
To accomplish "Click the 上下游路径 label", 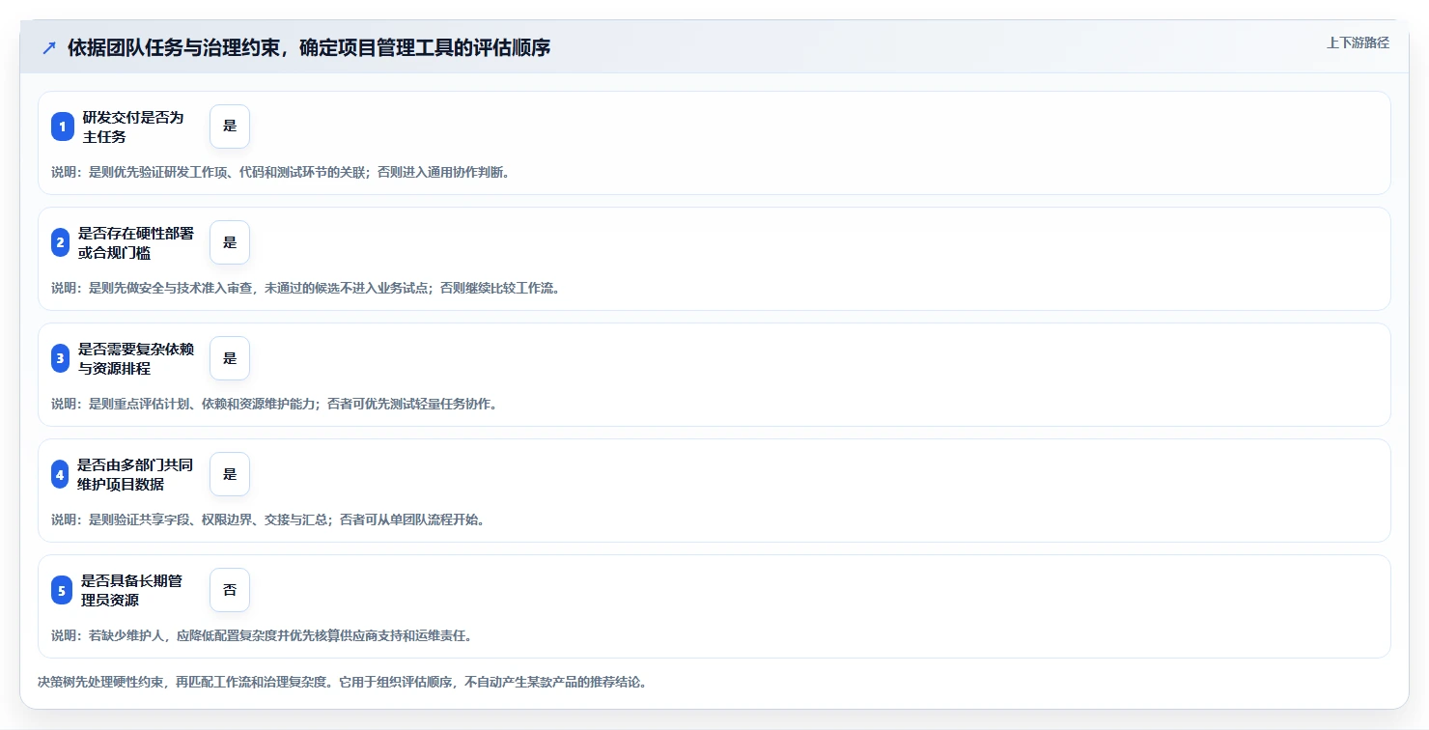I will coord(1358,42).
